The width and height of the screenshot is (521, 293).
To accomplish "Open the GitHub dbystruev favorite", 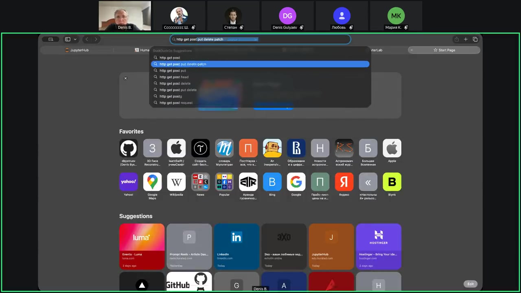I will (128, 149).
